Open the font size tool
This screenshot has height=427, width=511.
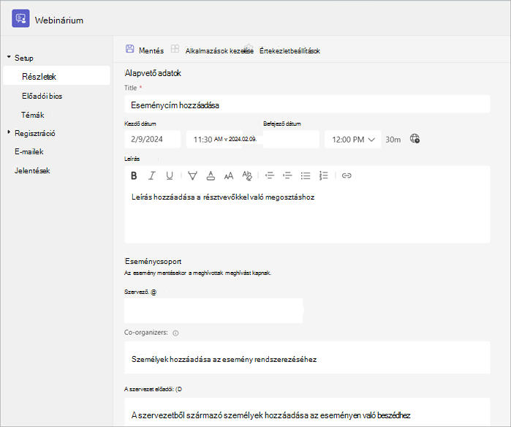(x=229, y=175)
